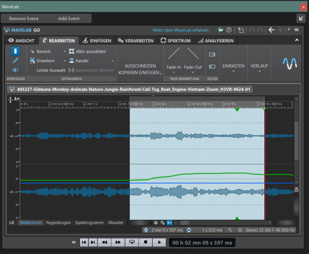The image size is (309, 254).
Task: Click Letzte Auswahl
Action: (x=51, y=70)
